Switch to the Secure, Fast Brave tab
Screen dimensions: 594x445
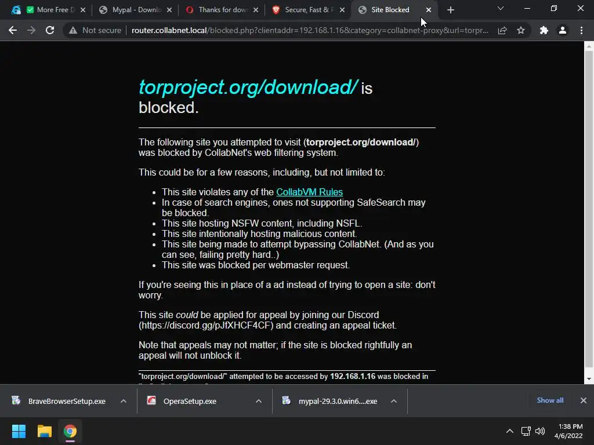[x=307, y=10]
